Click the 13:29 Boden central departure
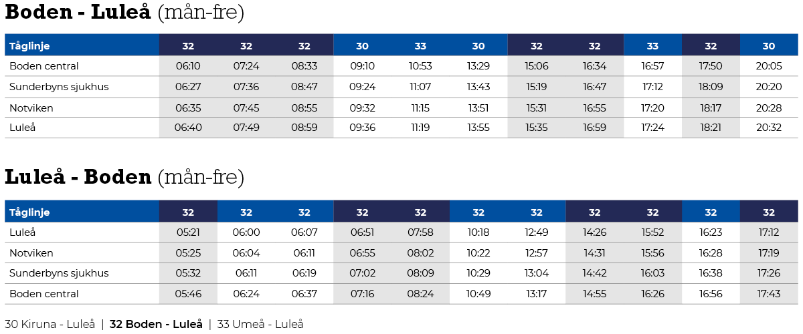 tap(478, 66)
